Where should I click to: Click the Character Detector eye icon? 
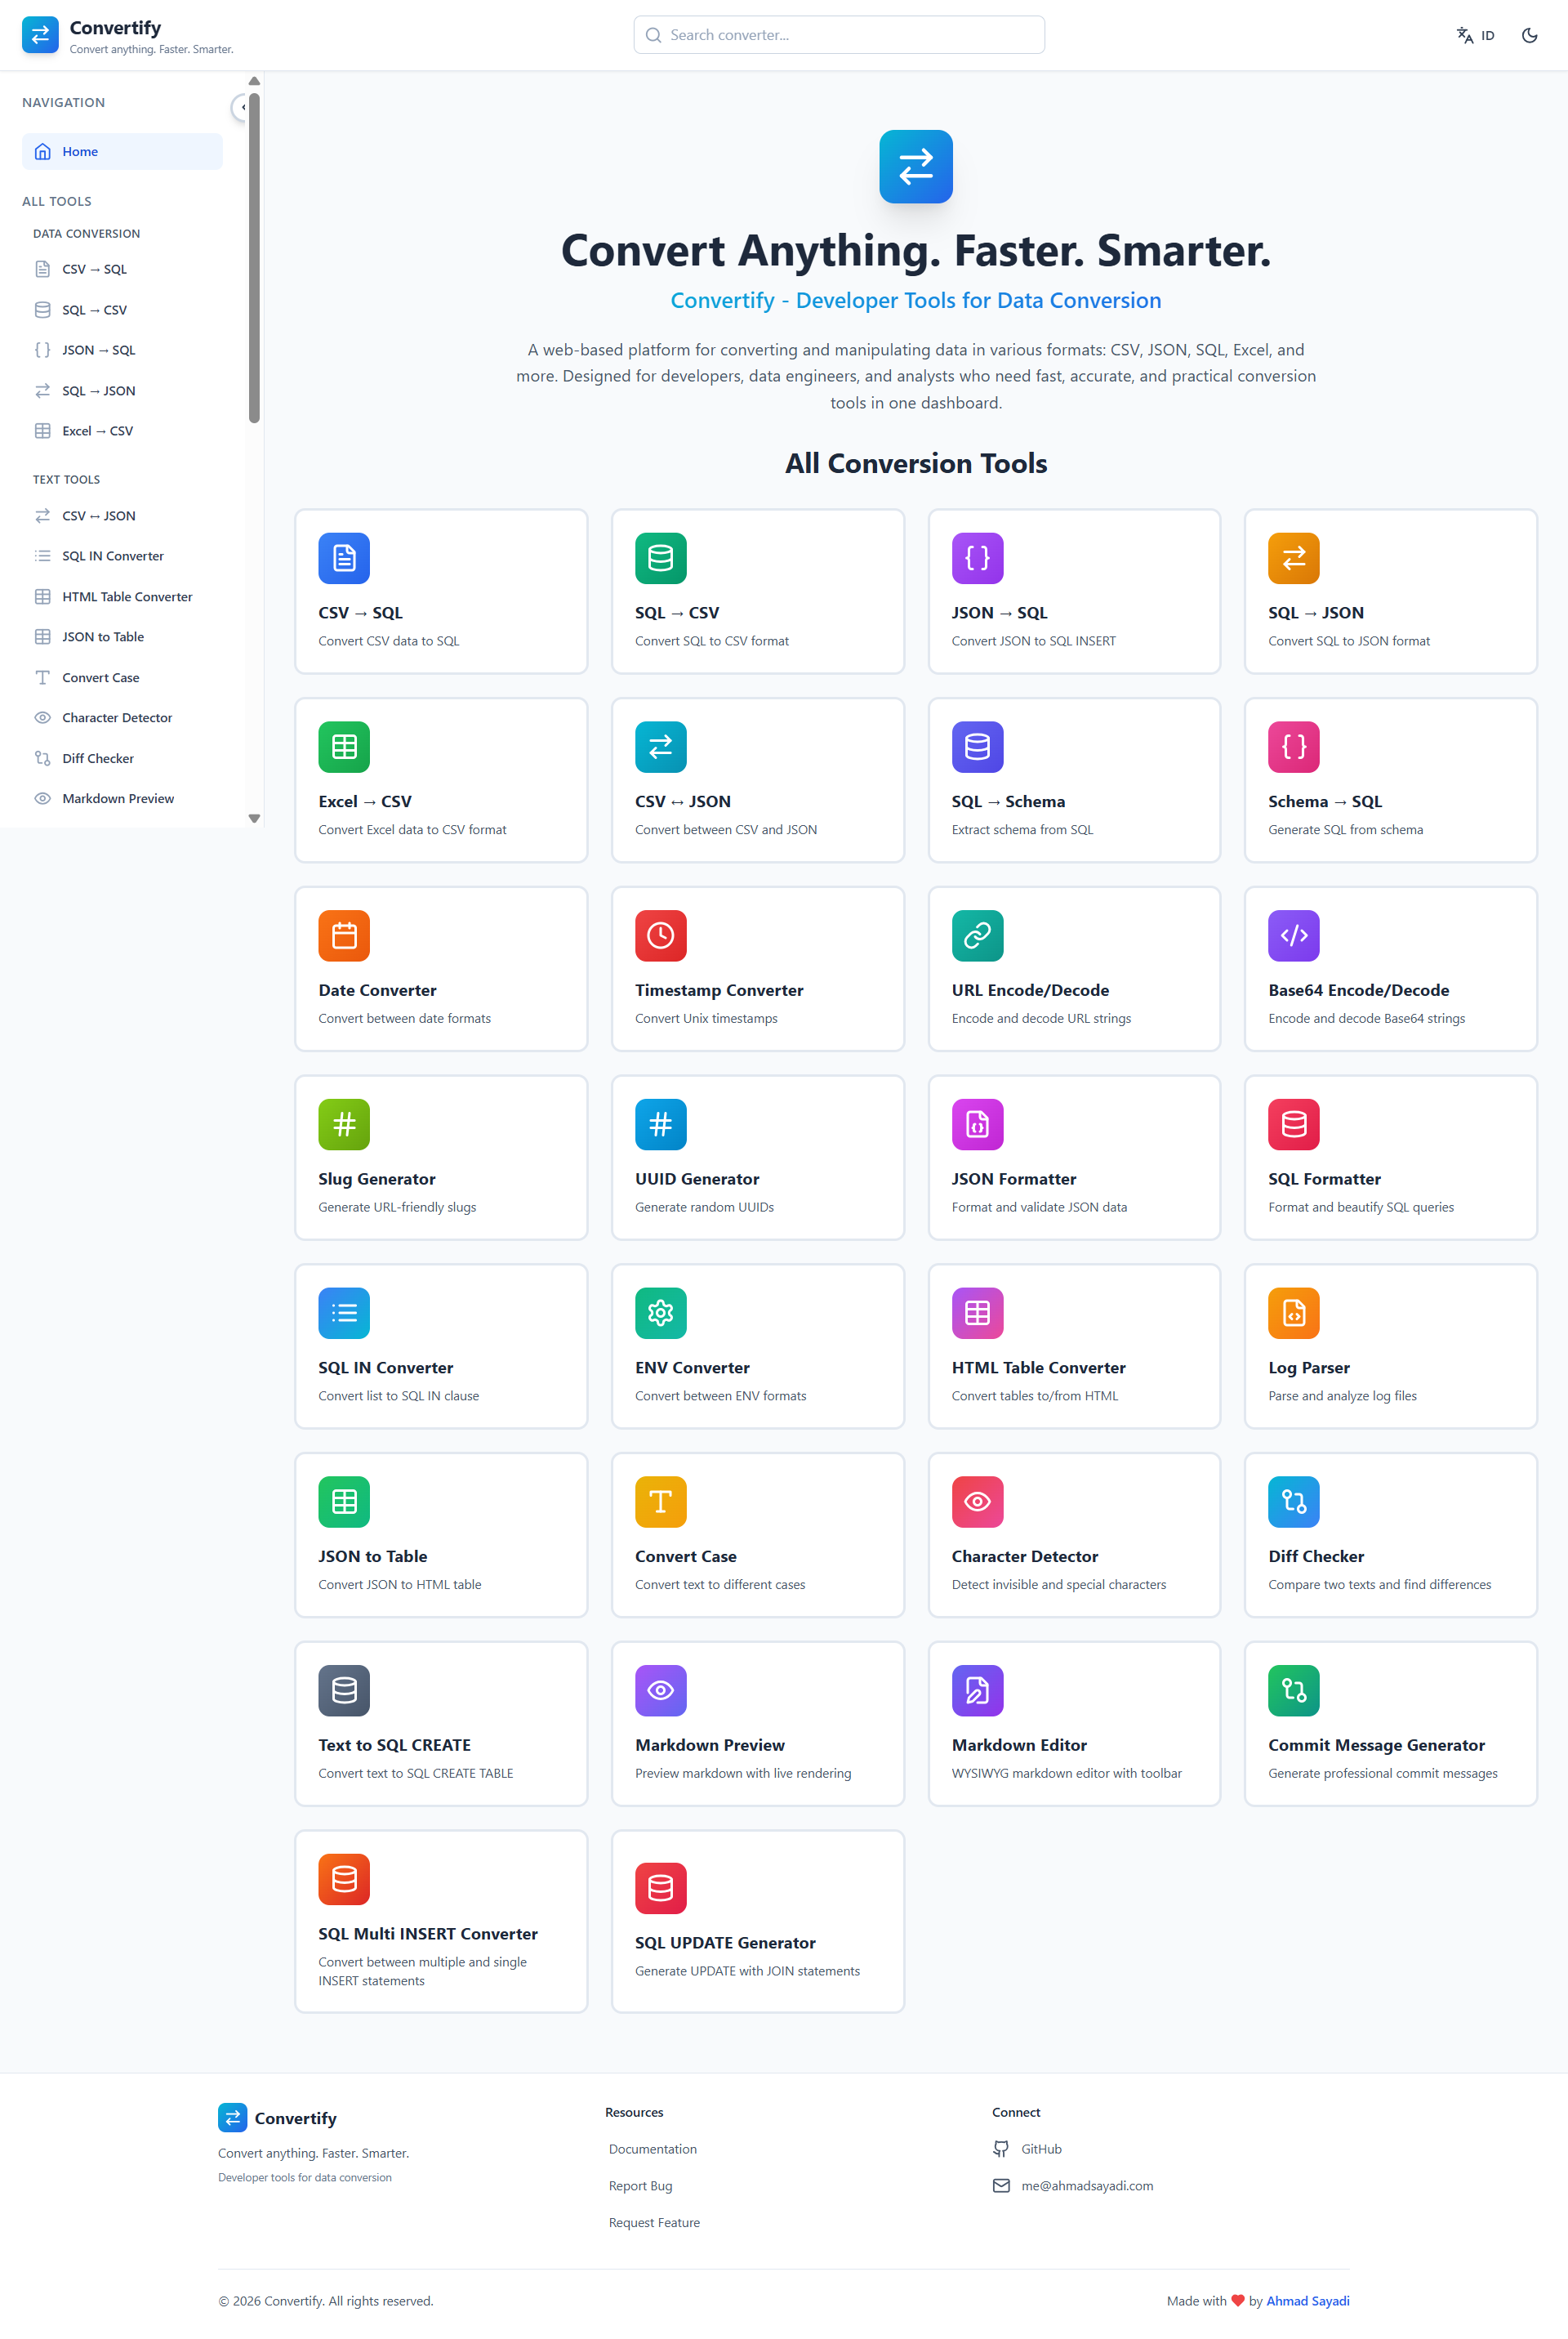[977, 1502]
